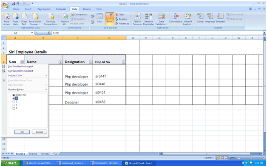
Task: Click Cancel in the filter popup
Action: point(40,132)
